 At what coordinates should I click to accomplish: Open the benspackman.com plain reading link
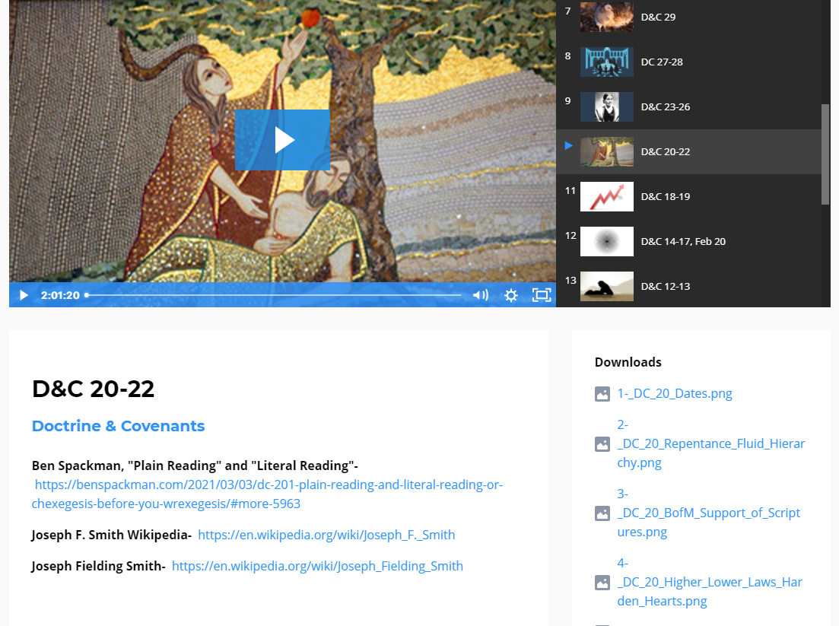click(267, 494)
